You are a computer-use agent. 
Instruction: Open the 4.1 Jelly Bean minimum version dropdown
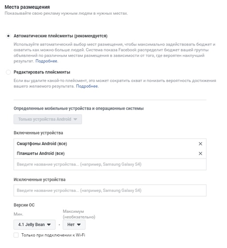34,224
